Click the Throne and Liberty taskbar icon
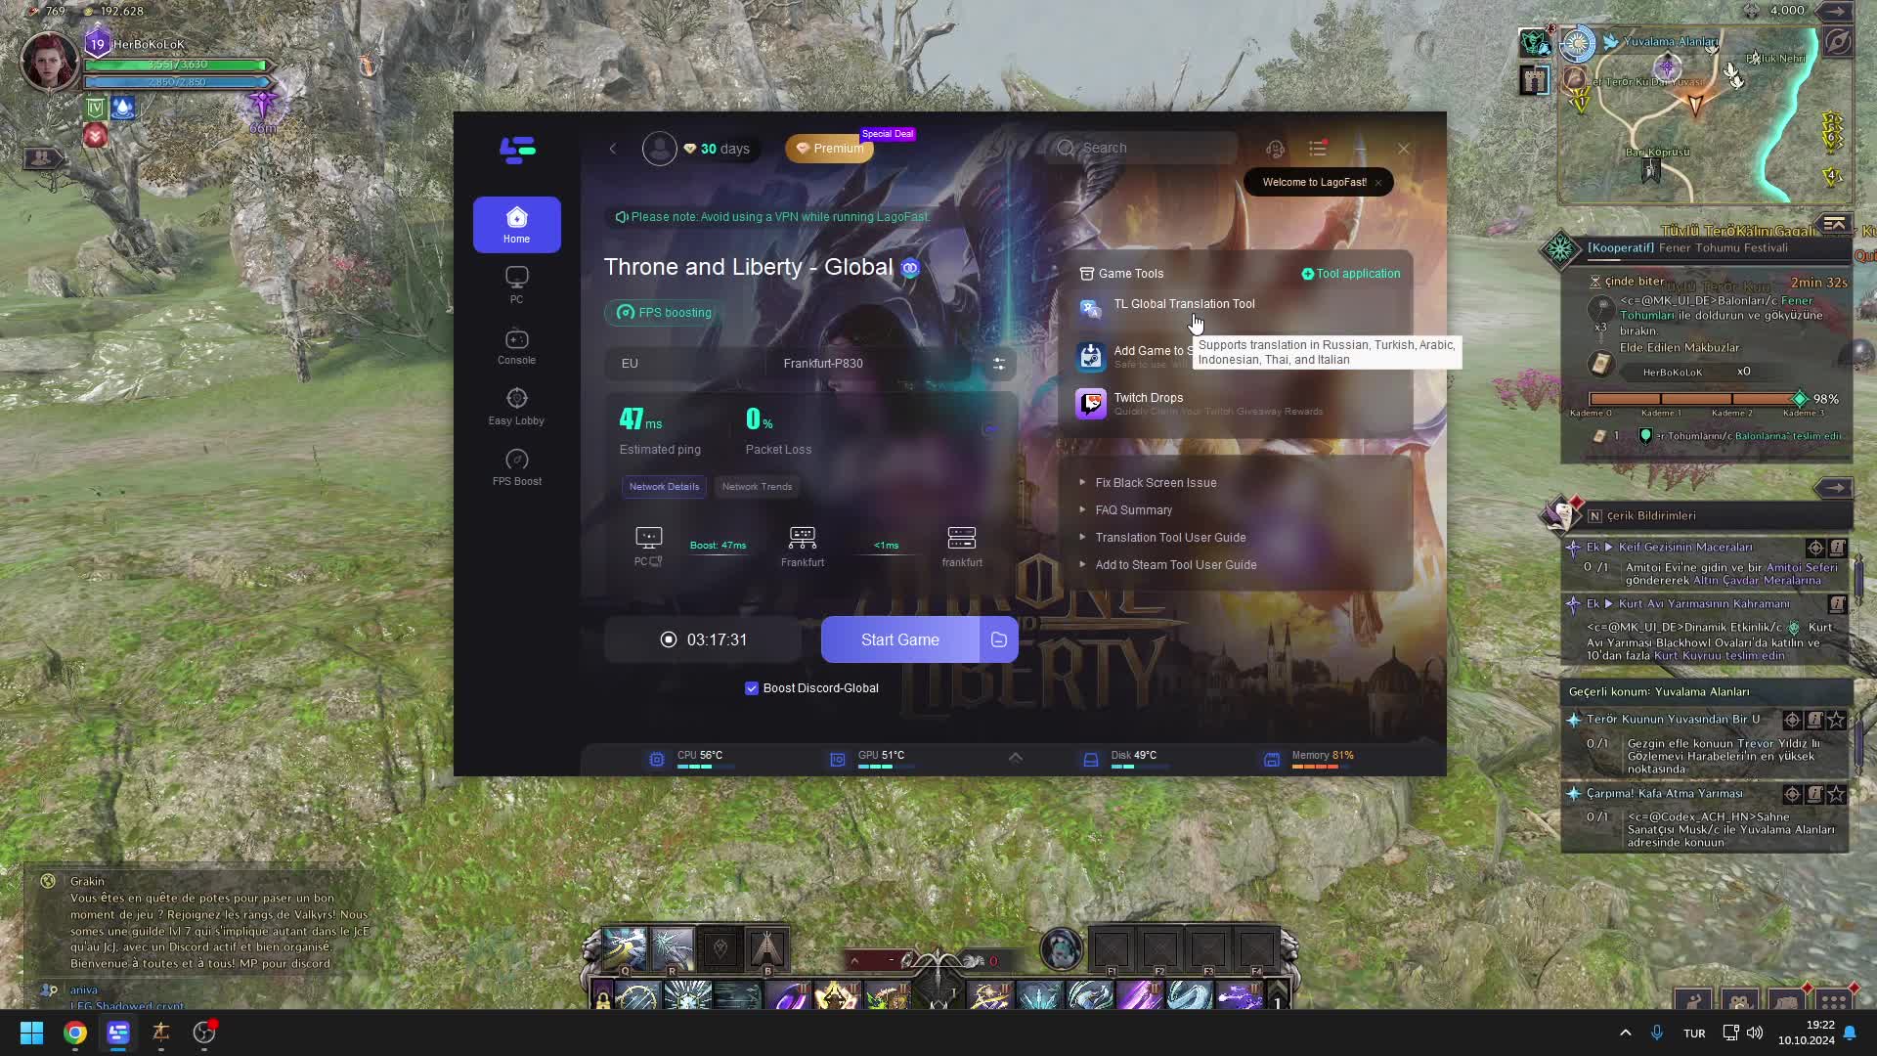This screenshot has height=1056, width=1877. pyautogui.click(x=161, y=1033)
